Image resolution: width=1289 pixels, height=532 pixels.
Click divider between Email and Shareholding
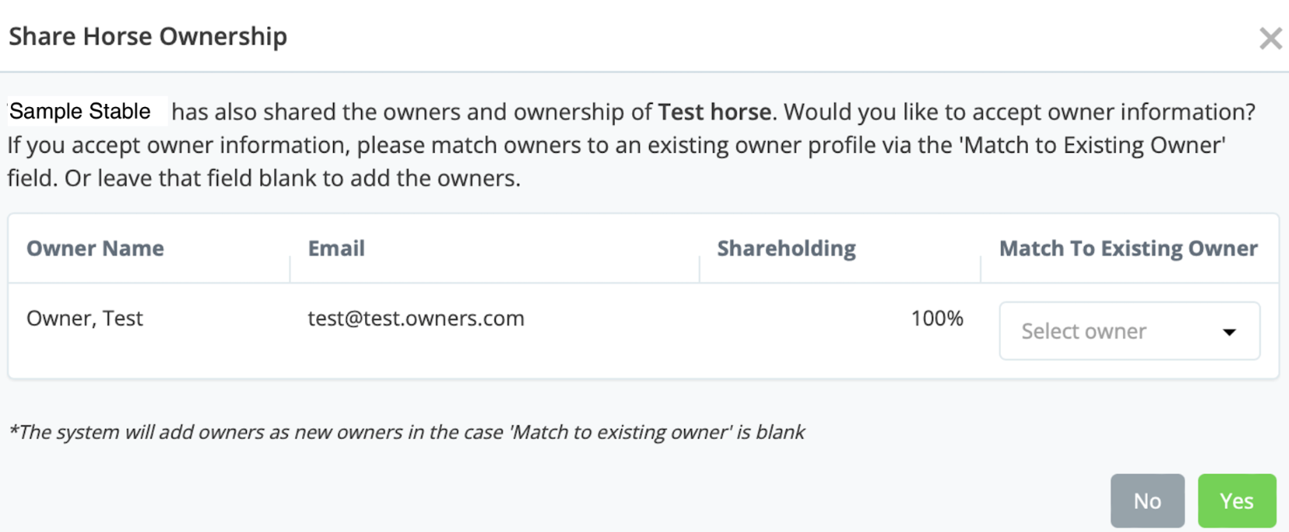[x=699, y=268]
